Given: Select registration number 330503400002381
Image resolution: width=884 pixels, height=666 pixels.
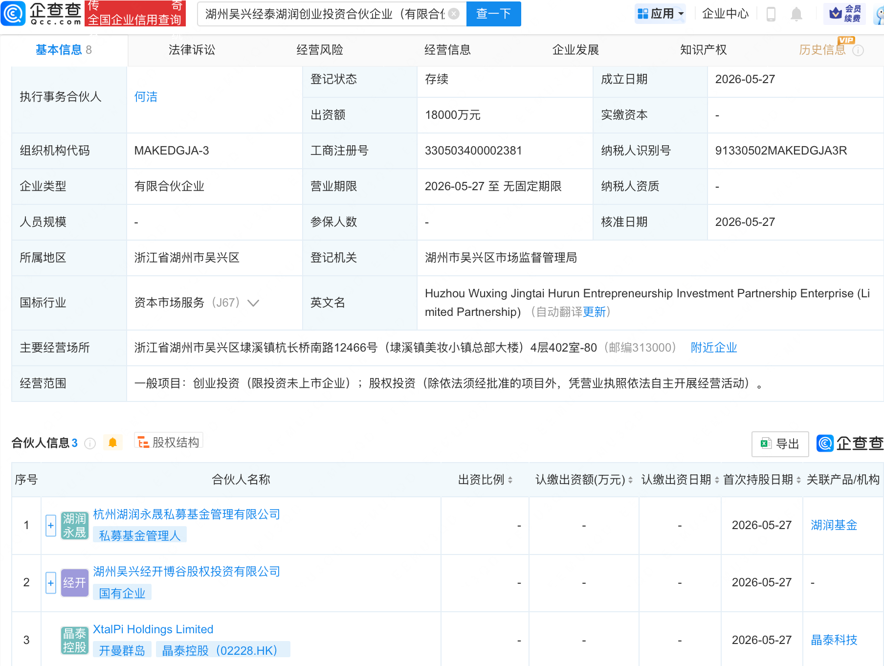Looking at the screenshot, I should (x=473, y=151).
